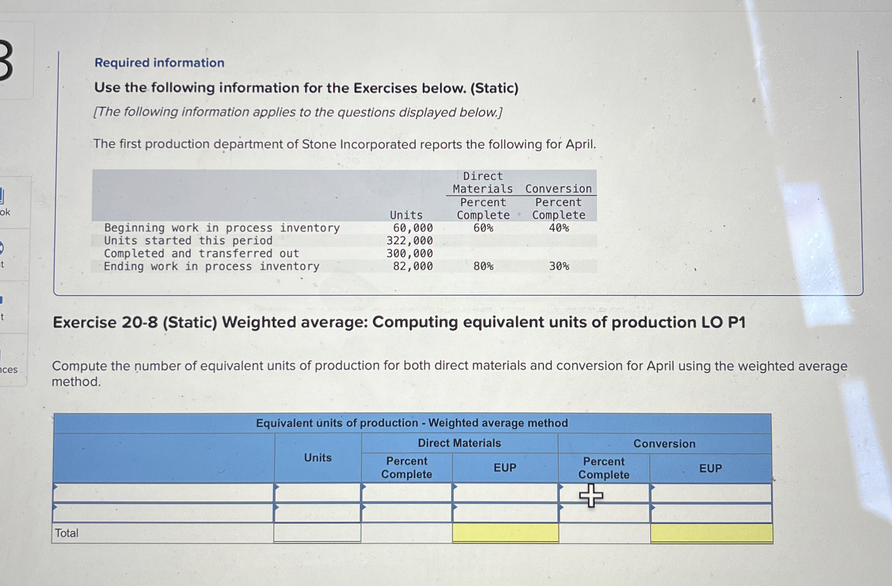Click yellow Total Direct Materials EUP cell

[505, 533]
